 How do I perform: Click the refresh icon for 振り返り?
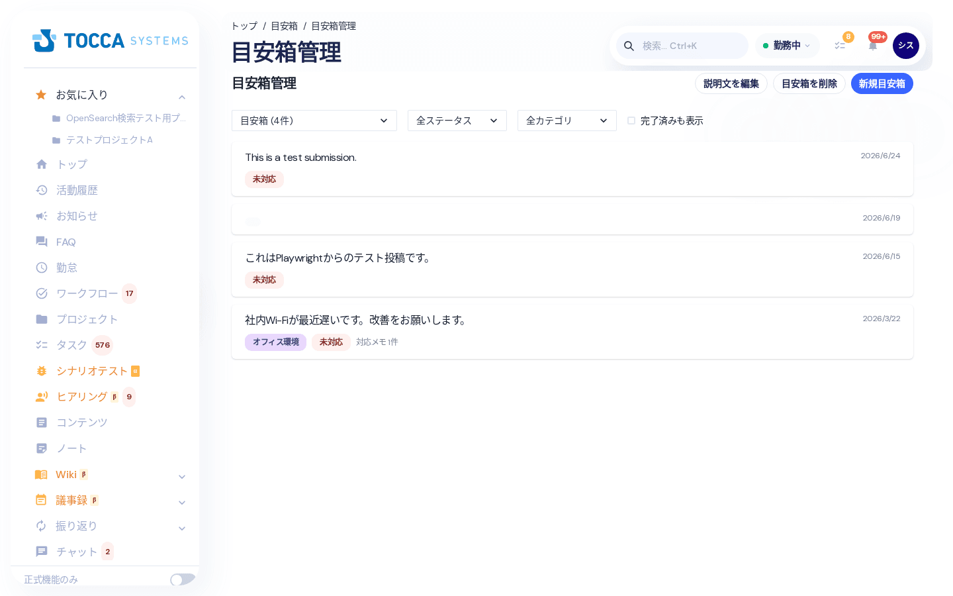pos(41,526)
